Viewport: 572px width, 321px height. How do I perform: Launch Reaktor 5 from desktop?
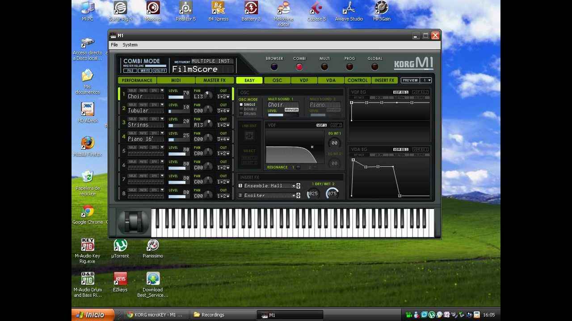[185, 12]
